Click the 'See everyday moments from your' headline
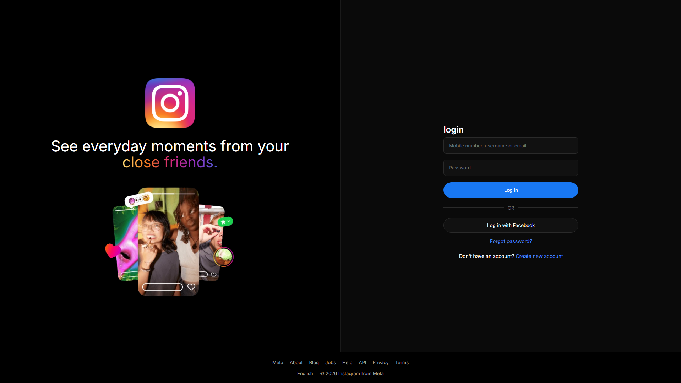This screenshot has height=383, width=681. pyautogui.click(x=170, y=146)
